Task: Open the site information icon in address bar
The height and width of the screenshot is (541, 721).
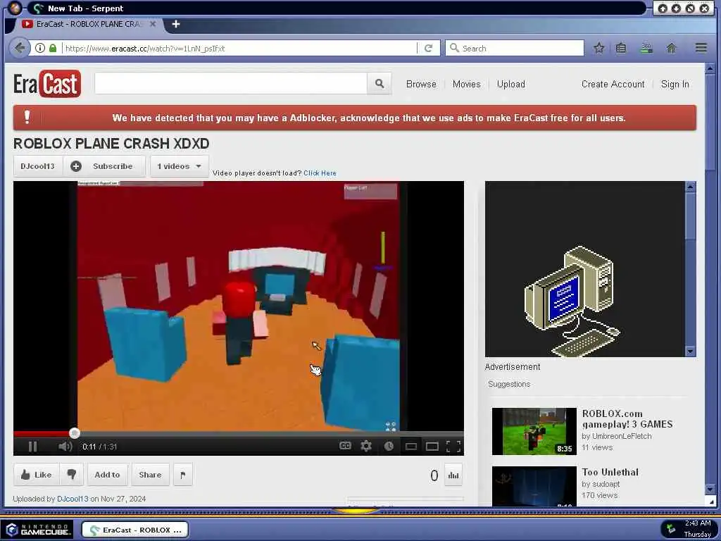Action: 40,48
